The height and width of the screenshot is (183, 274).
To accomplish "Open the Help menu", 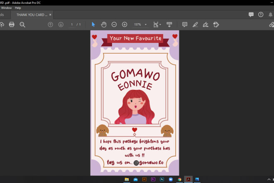I will pyautogui.click(x=18, y=8).
